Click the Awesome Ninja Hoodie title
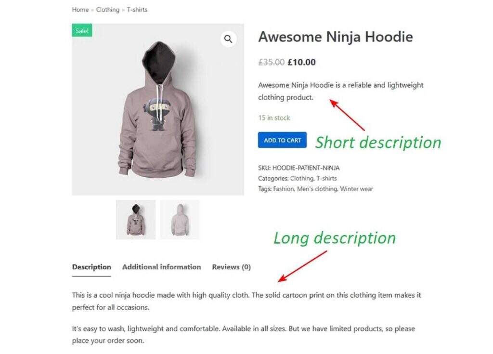Image resolution: width=493 pixels, height=354 pixels. click(x=336, y=37)
